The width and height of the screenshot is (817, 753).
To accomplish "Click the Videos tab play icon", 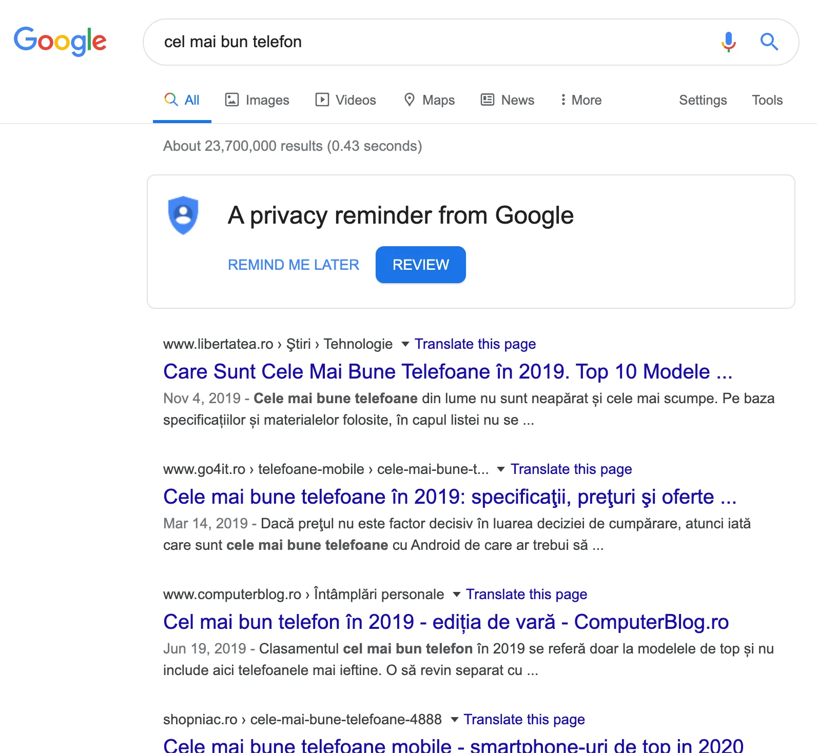I will tap(322, 100).
